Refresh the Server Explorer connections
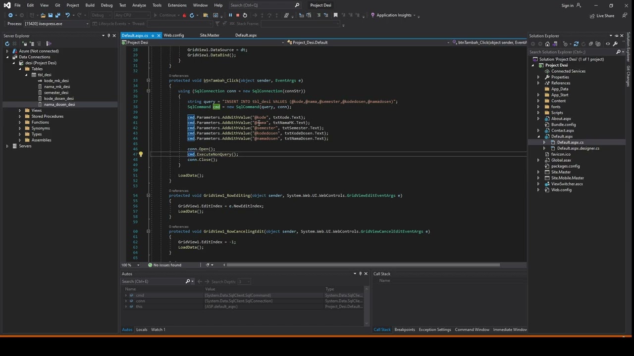 point(7,44)
